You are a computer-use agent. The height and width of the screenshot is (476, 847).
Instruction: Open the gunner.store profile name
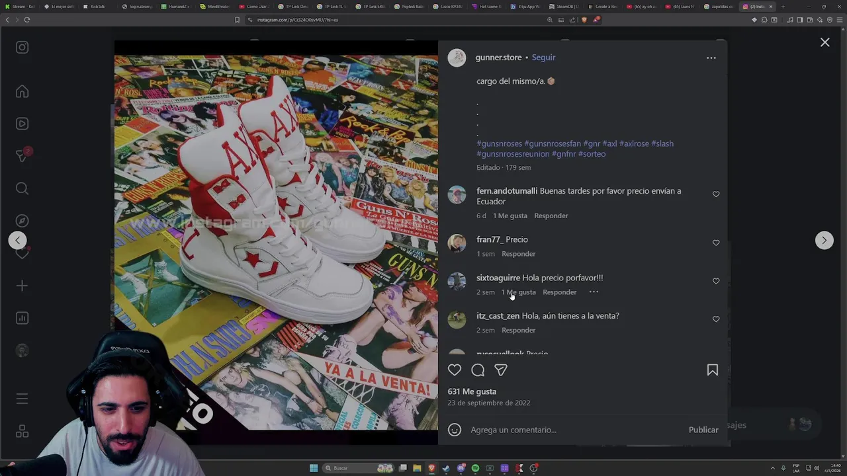(x=498, y=58)
